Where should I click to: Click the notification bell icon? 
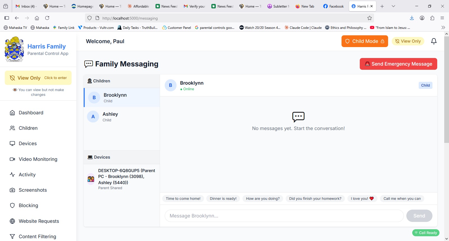tap(434, 41)
